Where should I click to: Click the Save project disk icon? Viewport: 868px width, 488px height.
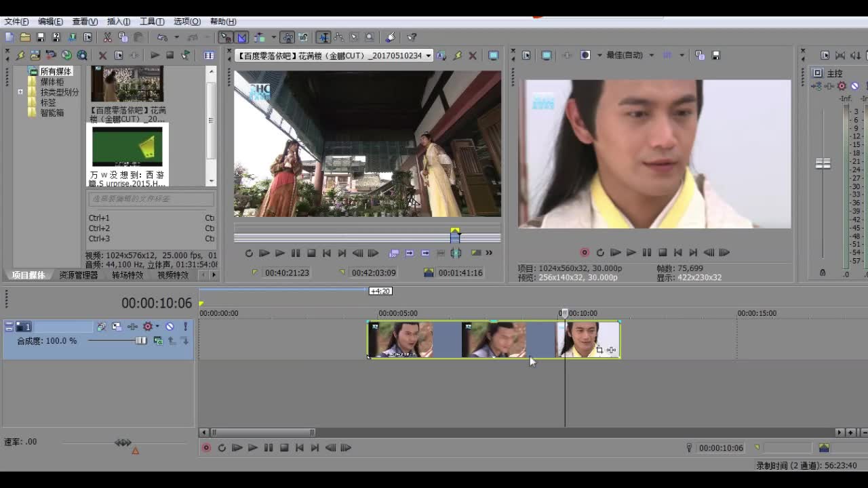(x=41, y=37)
